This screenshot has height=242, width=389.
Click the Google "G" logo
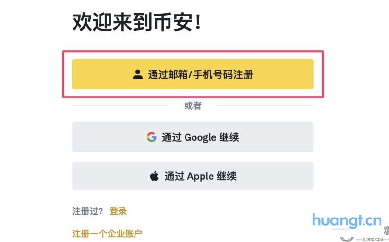tap(151, 137)
